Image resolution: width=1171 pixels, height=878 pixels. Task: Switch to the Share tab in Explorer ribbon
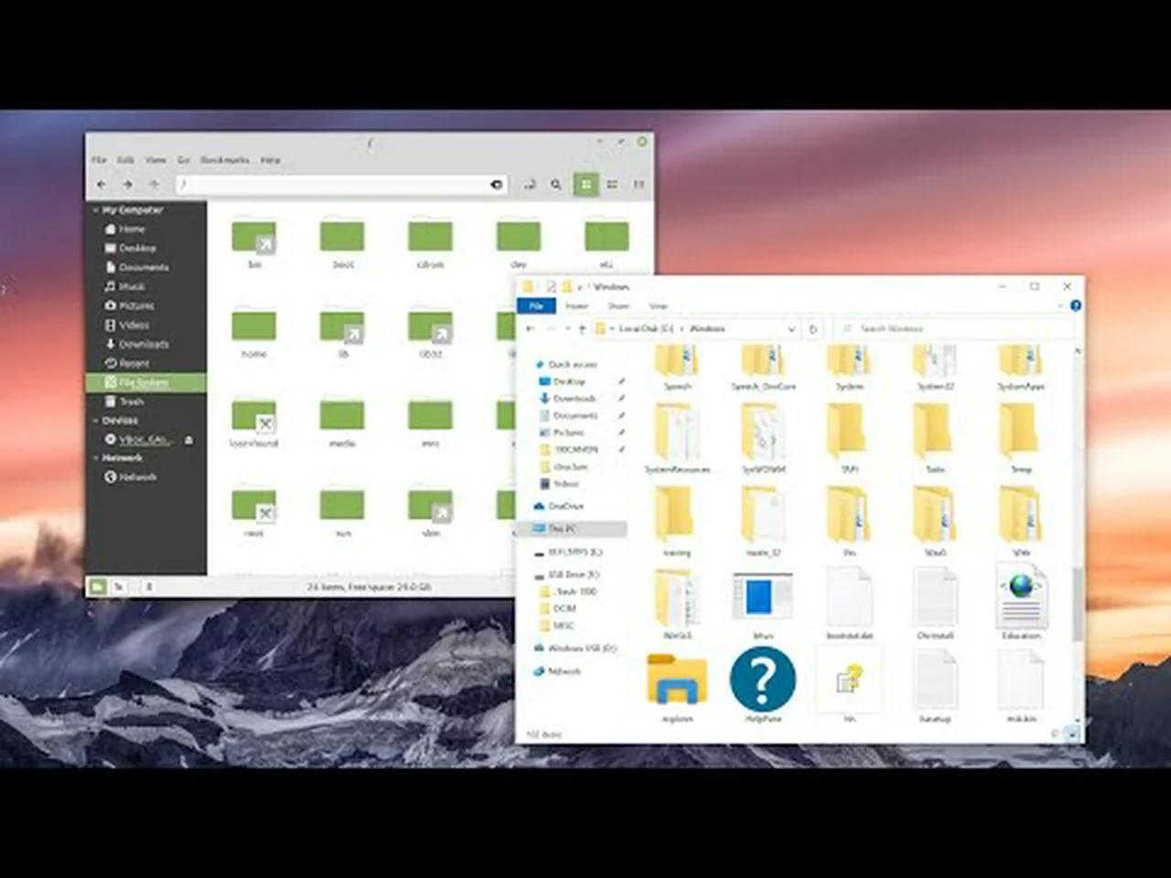pyautogui.click(x=618, y=305)
